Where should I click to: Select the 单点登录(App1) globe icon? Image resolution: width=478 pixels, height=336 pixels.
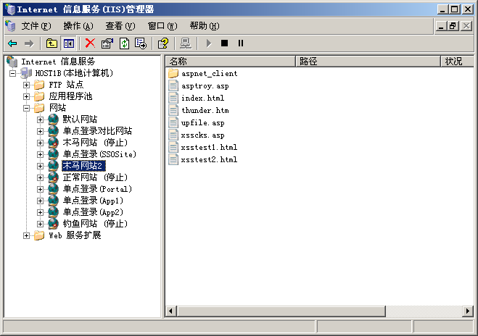(54, 201)
